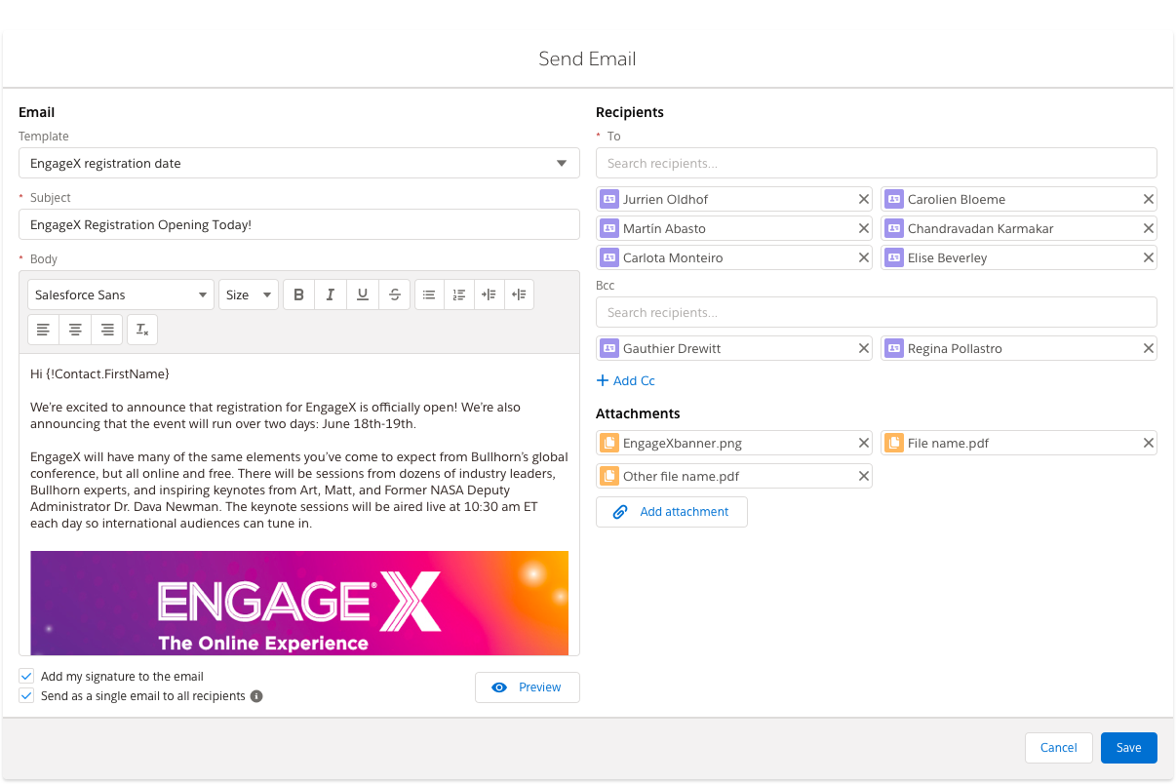
Task: Toggle Send as a single email checkbox
Action: pos(26,696)
